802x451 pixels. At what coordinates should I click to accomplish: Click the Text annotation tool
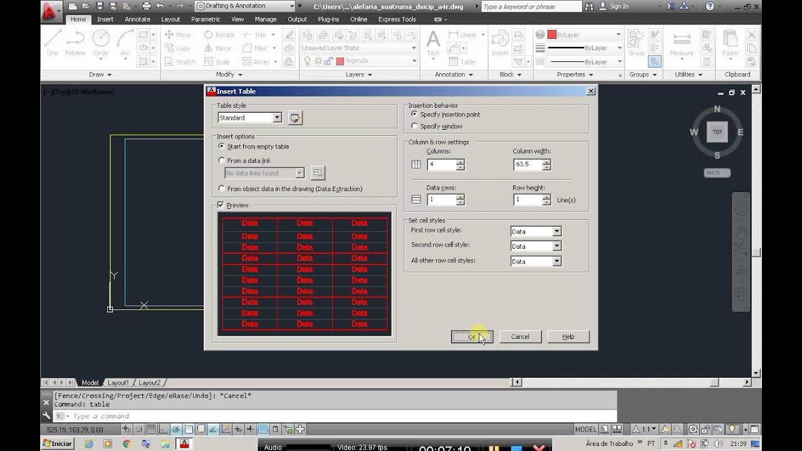[x=433, y=43]
